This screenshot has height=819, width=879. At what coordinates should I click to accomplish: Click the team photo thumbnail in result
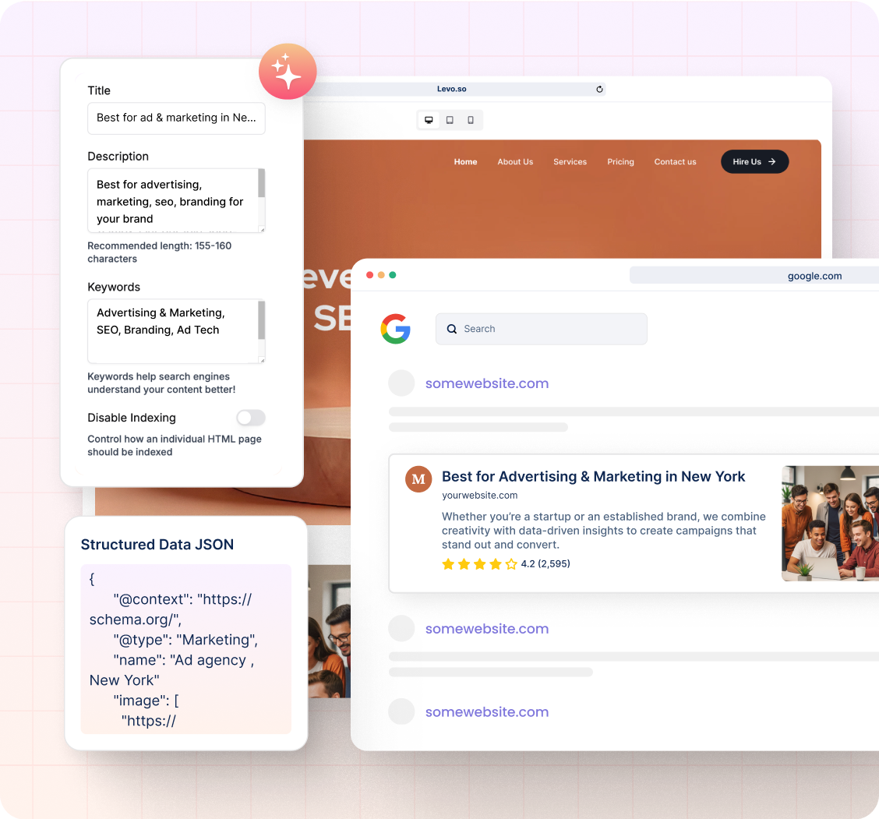click(830, 524)
